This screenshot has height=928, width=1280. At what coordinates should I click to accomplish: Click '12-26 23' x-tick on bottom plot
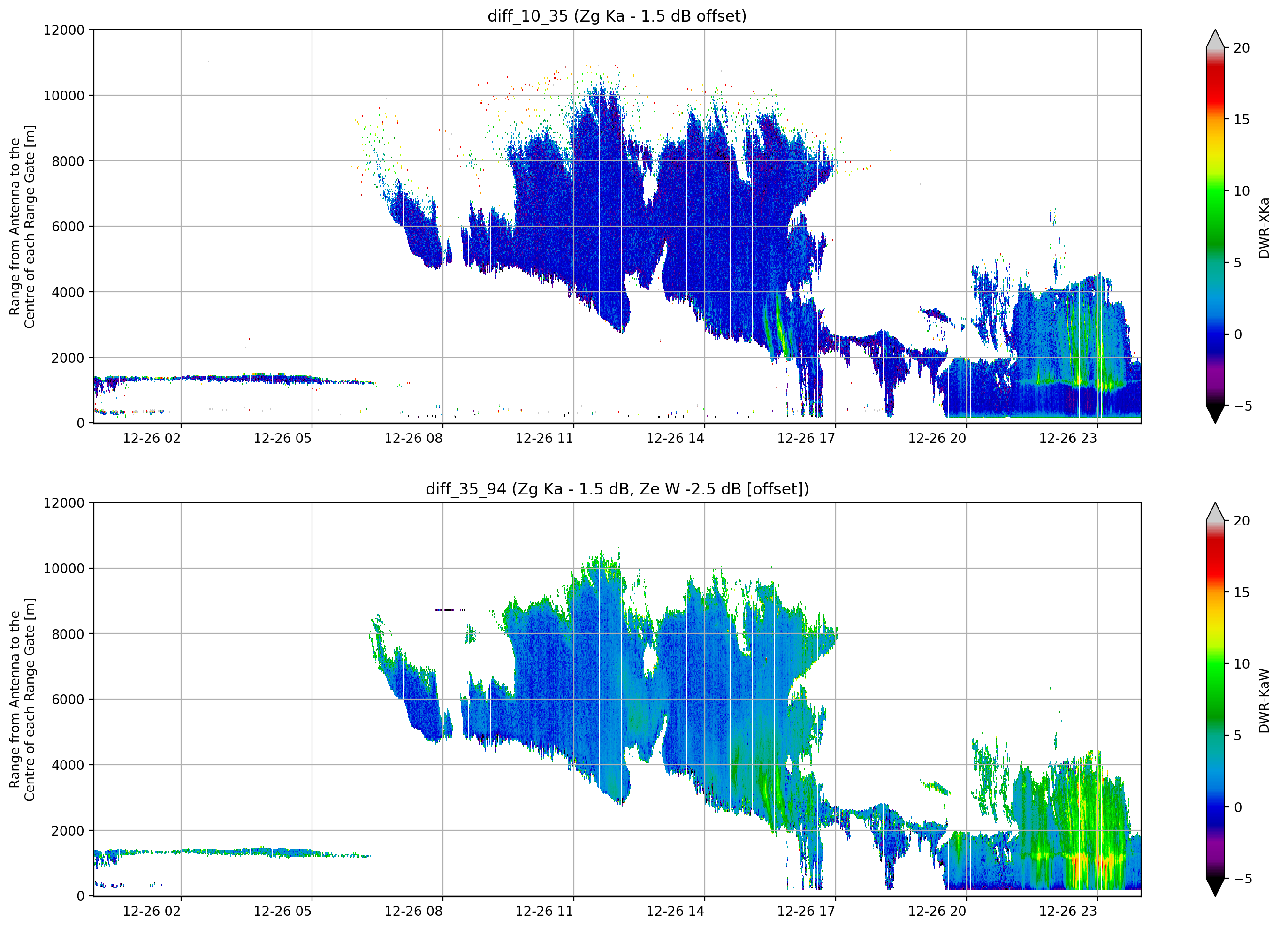tap(1068, 911)
